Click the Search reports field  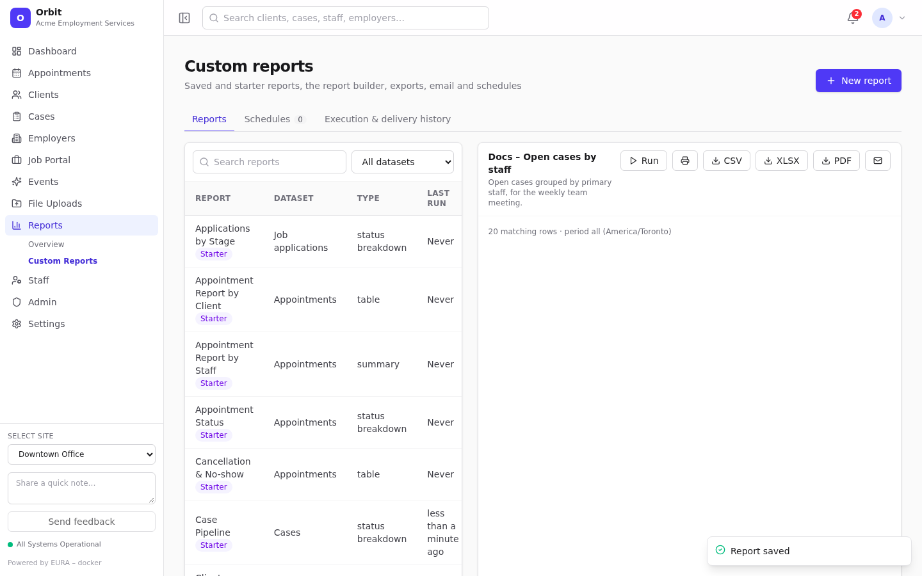click(270, 162)
